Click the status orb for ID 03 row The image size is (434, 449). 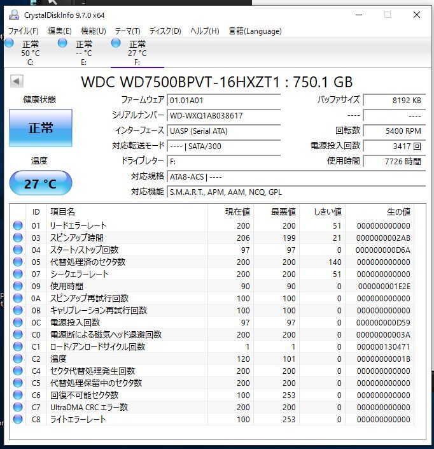pyautogui.click(x=18, y=238)
